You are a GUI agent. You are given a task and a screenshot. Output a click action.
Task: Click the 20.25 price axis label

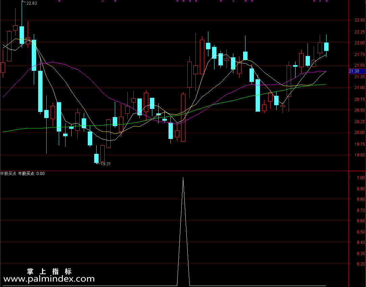pyautogui.click(x=360, y=122)
